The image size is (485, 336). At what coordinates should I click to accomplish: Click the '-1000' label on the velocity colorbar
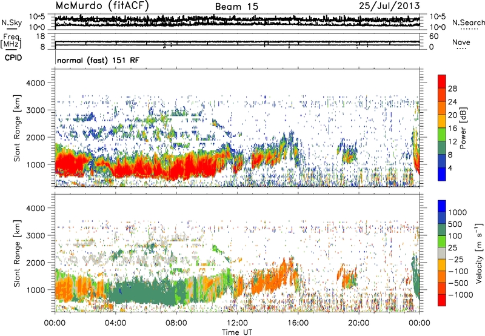tap(461, 295)
